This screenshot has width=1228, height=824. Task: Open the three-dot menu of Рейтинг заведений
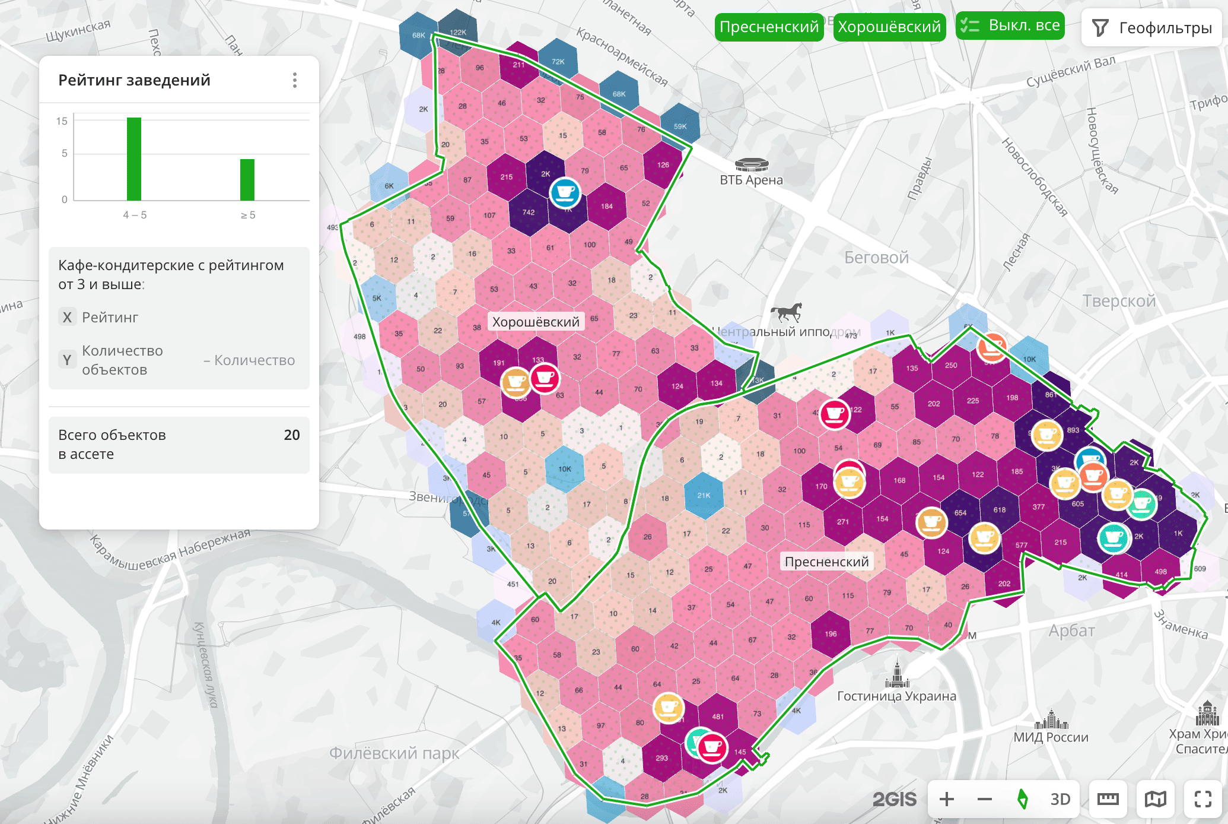294,80
